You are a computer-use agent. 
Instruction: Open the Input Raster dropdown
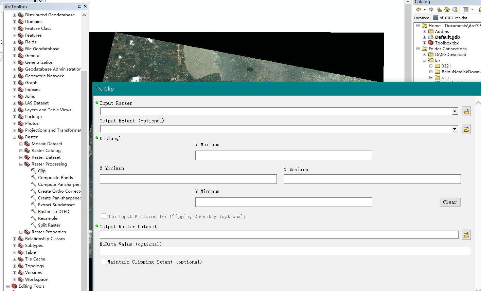455,111
